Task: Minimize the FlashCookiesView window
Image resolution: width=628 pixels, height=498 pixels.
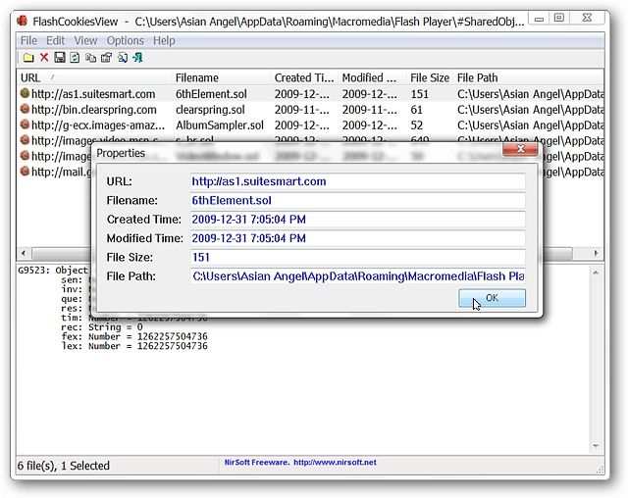Action: click(x=539, y=19)
